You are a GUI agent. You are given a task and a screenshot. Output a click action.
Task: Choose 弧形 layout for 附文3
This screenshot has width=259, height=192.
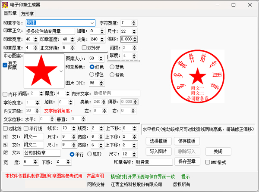tap(89, 154)
